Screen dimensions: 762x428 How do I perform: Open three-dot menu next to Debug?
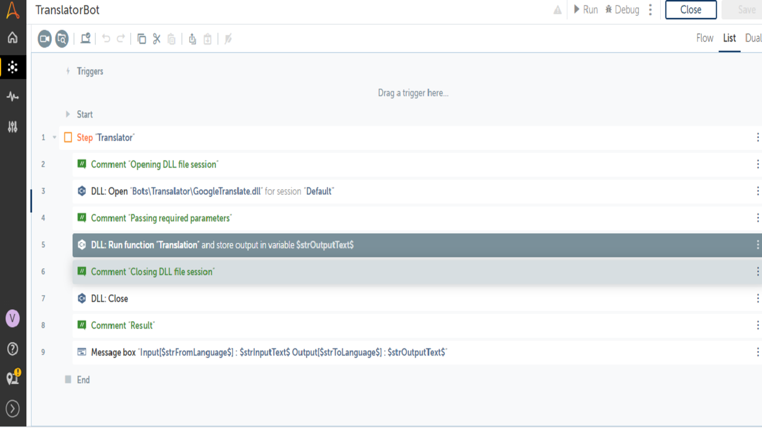tap(651, 10)
